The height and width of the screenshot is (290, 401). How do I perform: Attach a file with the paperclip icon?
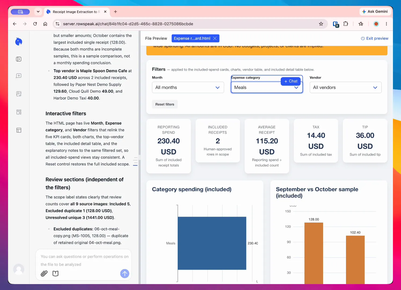coord(44,274)
